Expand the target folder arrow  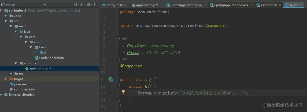tap(6, 79)
